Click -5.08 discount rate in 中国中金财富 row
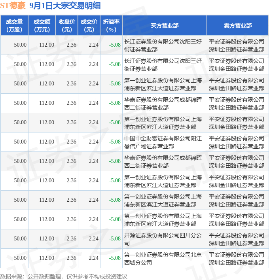 tap(115, 142)
